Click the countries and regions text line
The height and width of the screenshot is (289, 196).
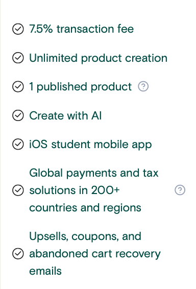click(85, 208)
